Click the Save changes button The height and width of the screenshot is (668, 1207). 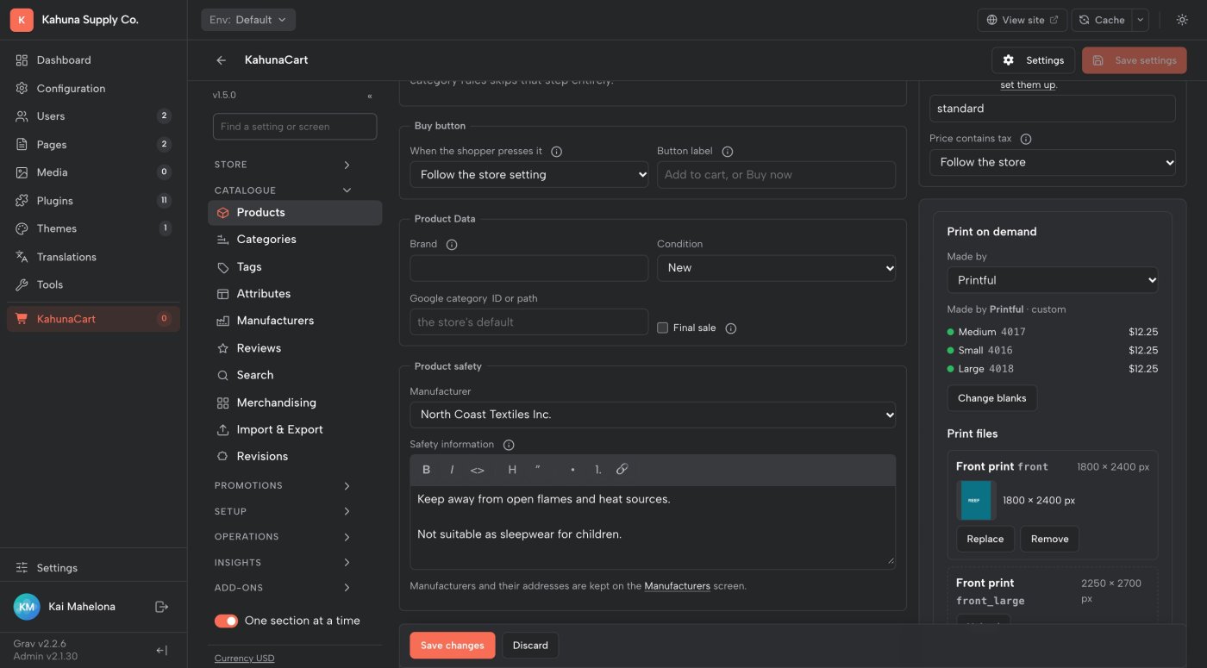click(x=453, y=646)
